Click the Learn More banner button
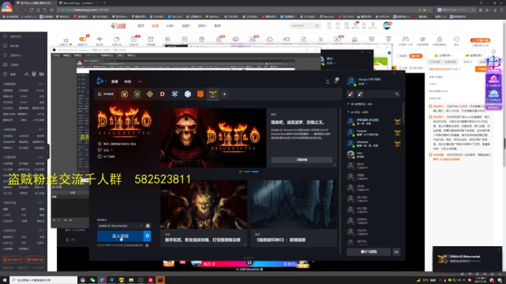This screenshot has height=284, width=506. (x=302, y=160)
